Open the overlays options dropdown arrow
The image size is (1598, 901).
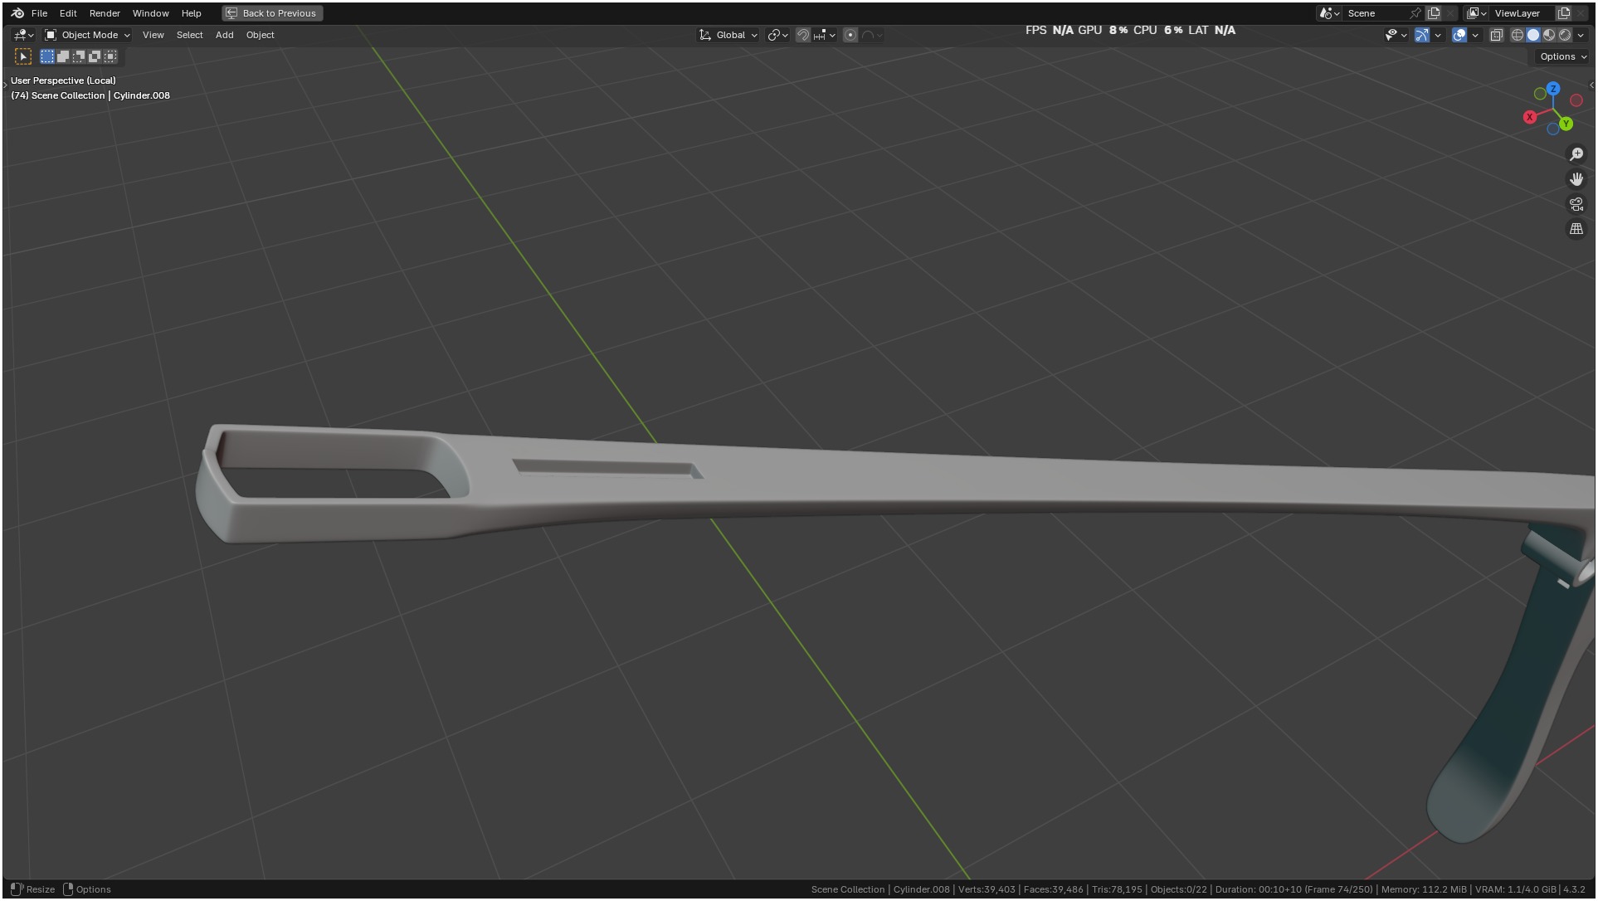(x=1475, y=35)
